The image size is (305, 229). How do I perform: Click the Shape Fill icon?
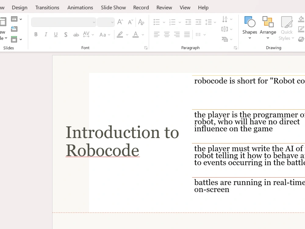301,19
